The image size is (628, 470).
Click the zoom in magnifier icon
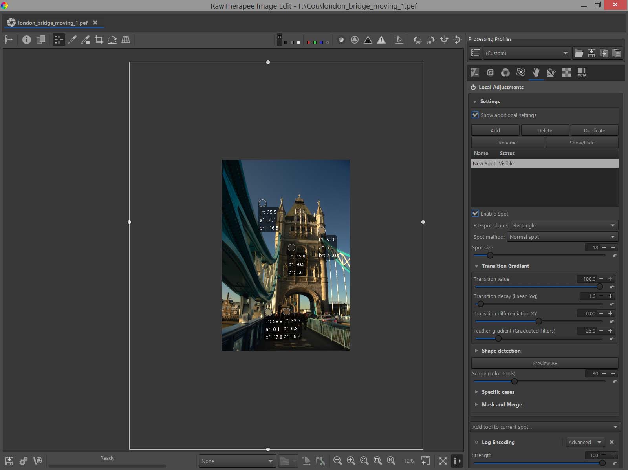[351, 461]
